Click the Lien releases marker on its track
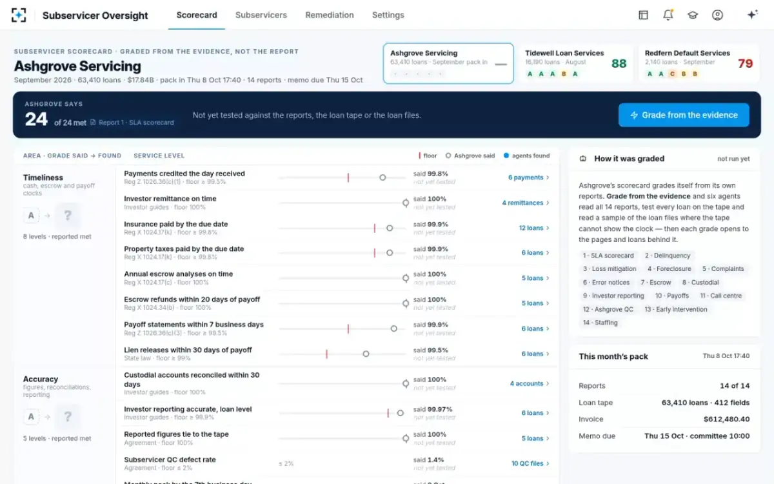774x484 pixels. [366, 354]
